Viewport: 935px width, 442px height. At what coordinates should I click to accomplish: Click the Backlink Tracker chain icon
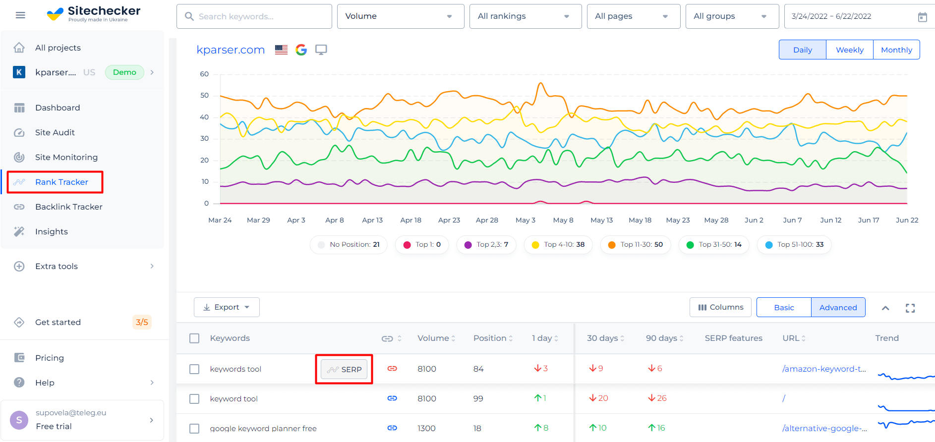[x=19, y=207]
